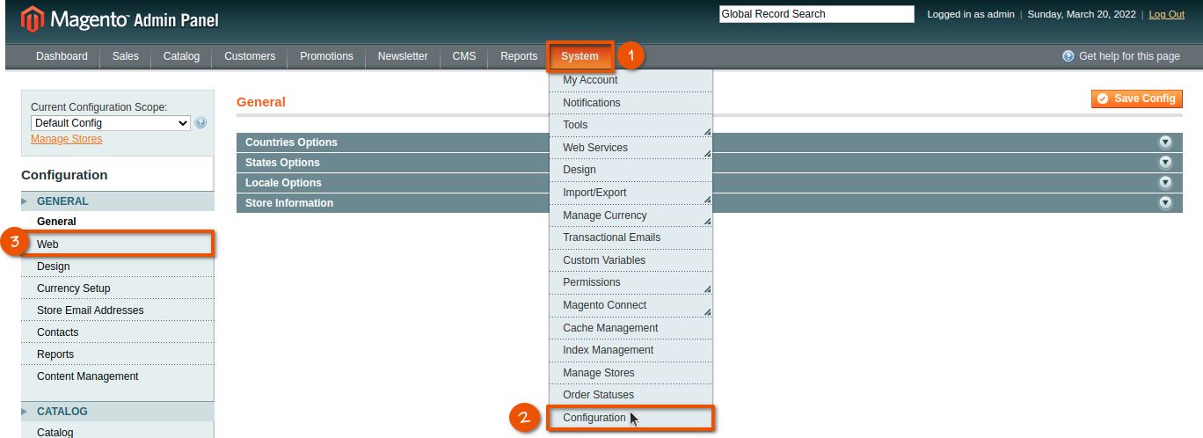Select Cache Management menu entry
This screenshot has width=1203, height=438.
[631, 328]
